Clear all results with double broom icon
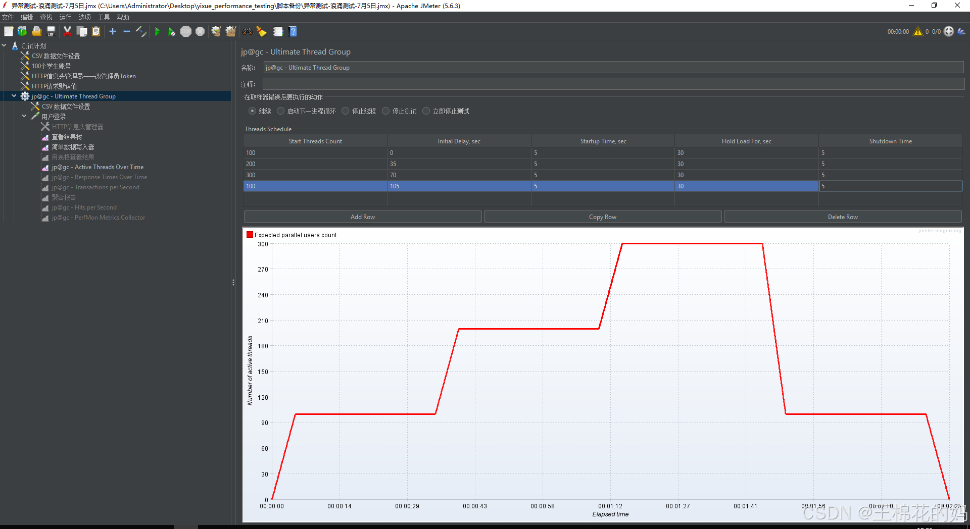The image size is (970, 529). coord(231,31)
